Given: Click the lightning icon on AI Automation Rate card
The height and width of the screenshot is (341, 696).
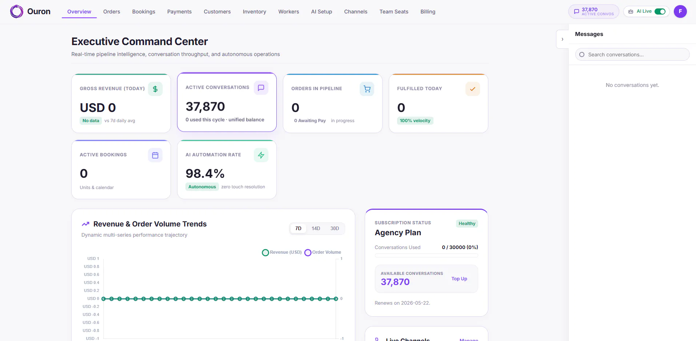Looking at the screenshot, I should (261, 155).
